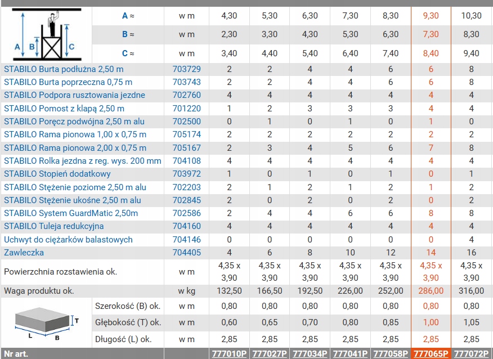Screen dimensions: 493x359
Task: Open highlighted product variant 777065P
Action: [431, 354]
